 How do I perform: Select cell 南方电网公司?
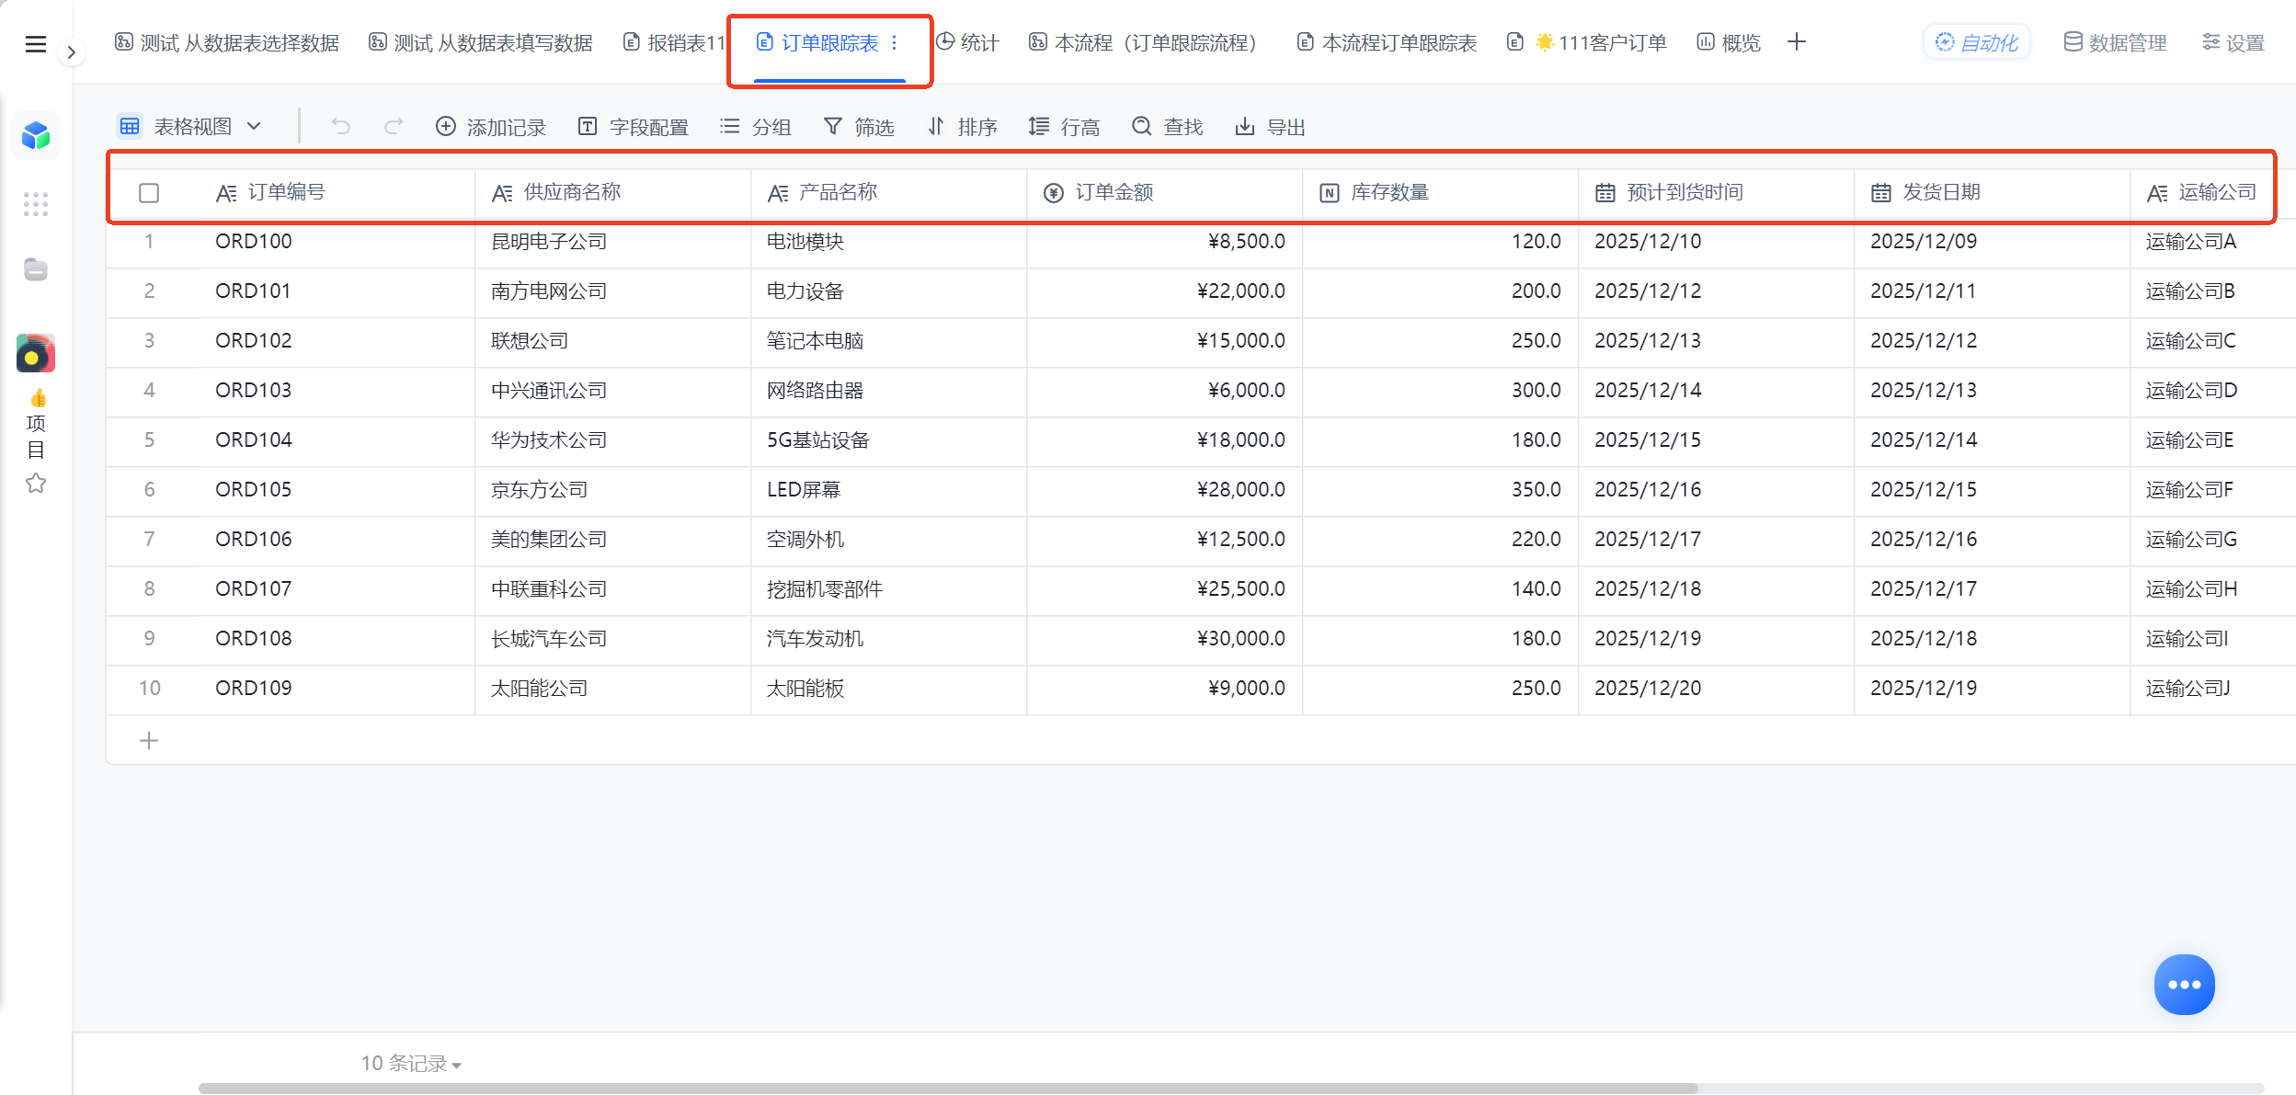(612, 291)
